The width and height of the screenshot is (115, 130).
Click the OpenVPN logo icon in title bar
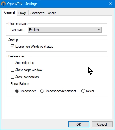click(x=3, y=4)
